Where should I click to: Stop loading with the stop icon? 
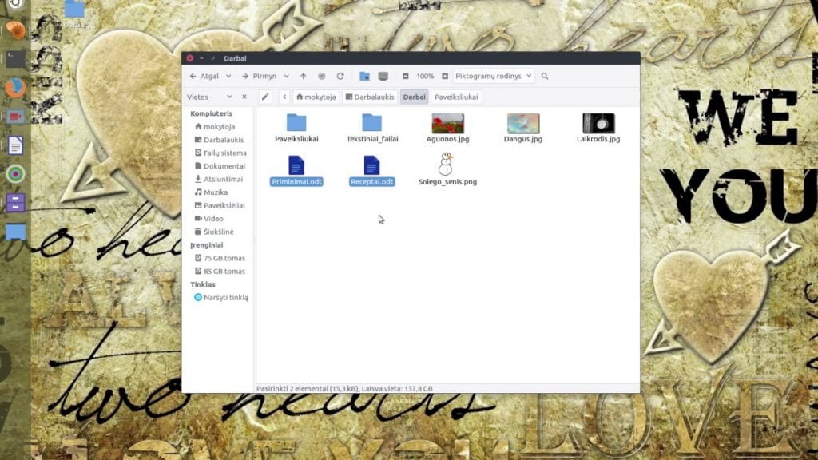click(321, 76)
